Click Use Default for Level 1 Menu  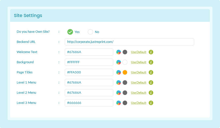[139, 83]
